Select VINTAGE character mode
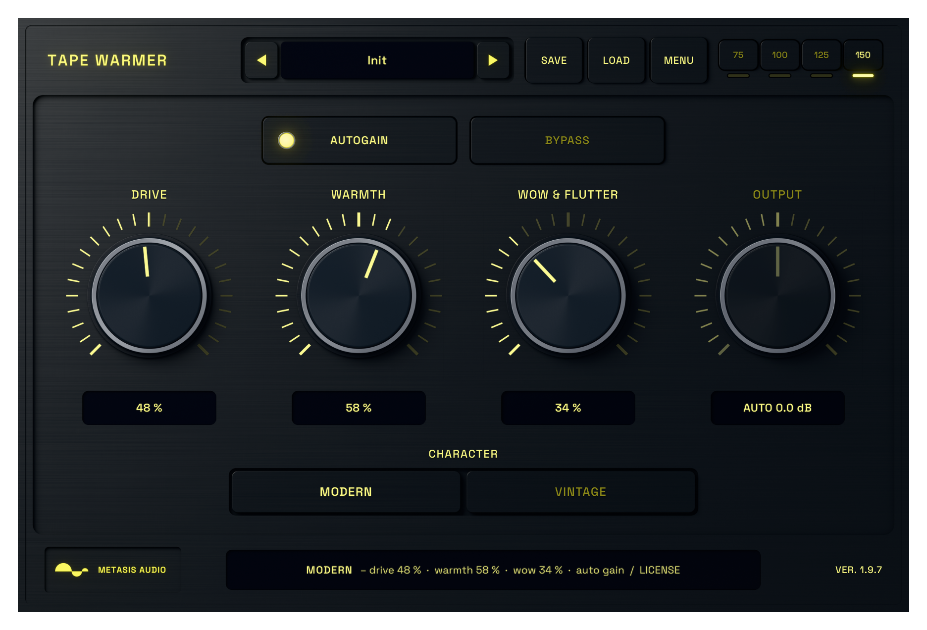This screenshot has height=630, width=927. pyautogui.click(x=580, y=492)
